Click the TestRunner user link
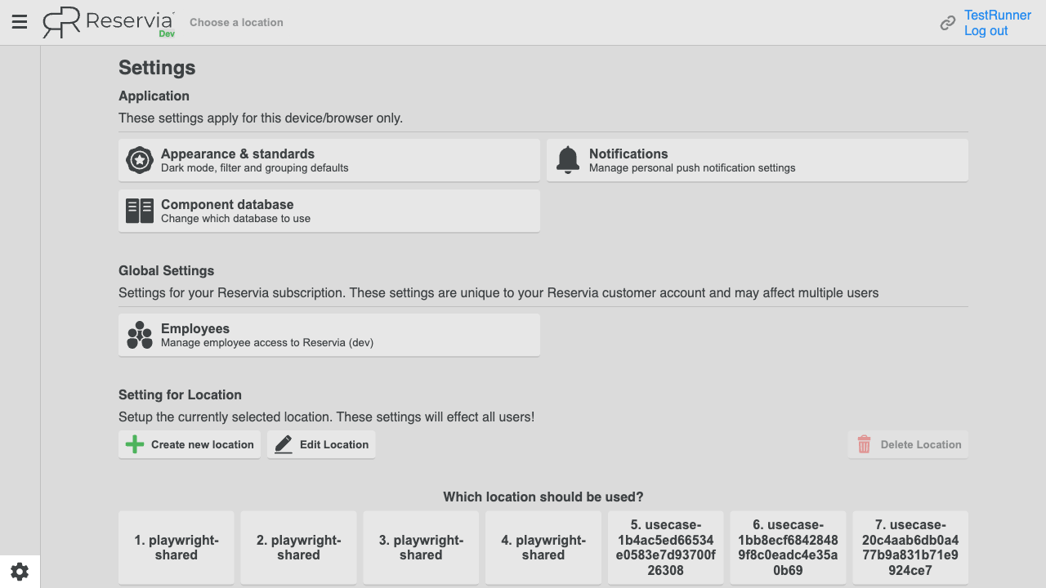Viewport: 1046px width, 588px height. 998,15
